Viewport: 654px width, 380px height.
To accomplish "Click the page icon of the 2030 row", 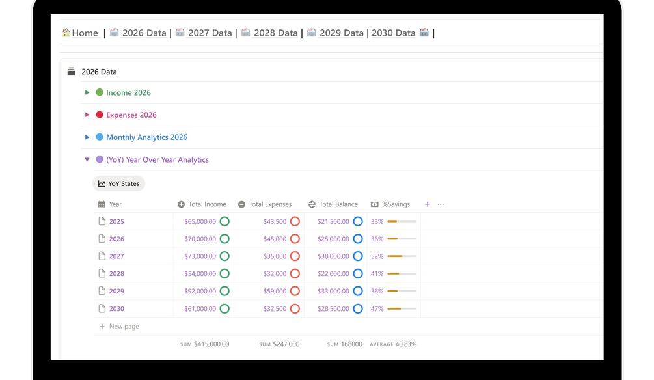I will [x=102, y=308].
